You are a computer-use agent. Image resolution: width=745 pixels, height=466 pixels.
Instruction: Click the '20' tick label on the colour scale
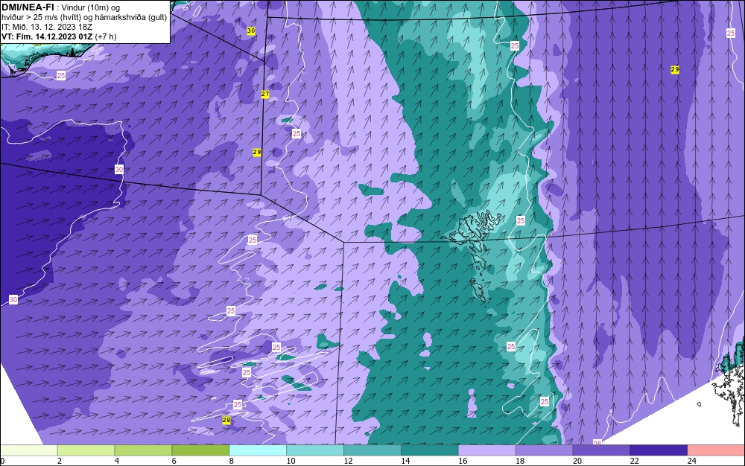coord(577,461)
